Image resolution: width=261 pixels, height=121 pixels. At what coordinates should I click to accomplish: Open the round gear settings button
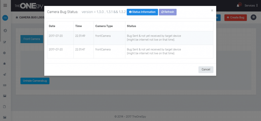253,17
